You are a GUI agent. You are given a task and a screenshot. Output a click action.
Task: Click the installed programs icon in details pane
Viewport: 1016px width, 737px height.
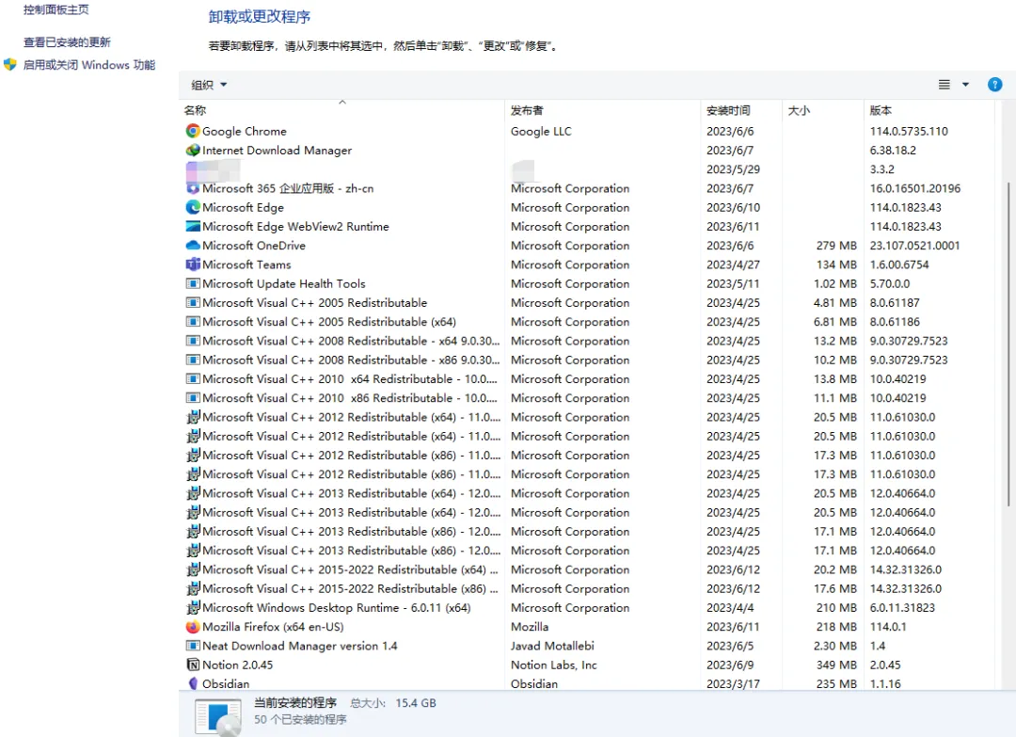click(217, 716)
